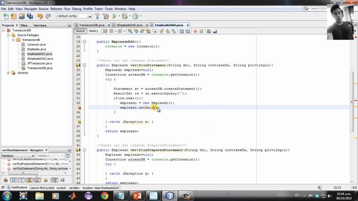
Task: Click the editor vertical scrollbar thumb
Action: click(352, 102)
